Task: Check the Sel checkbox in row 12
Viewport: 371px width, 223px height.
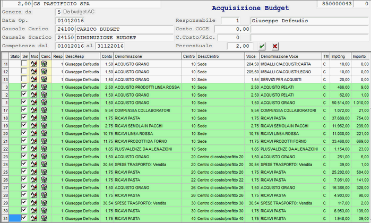Action: (24, 71)
